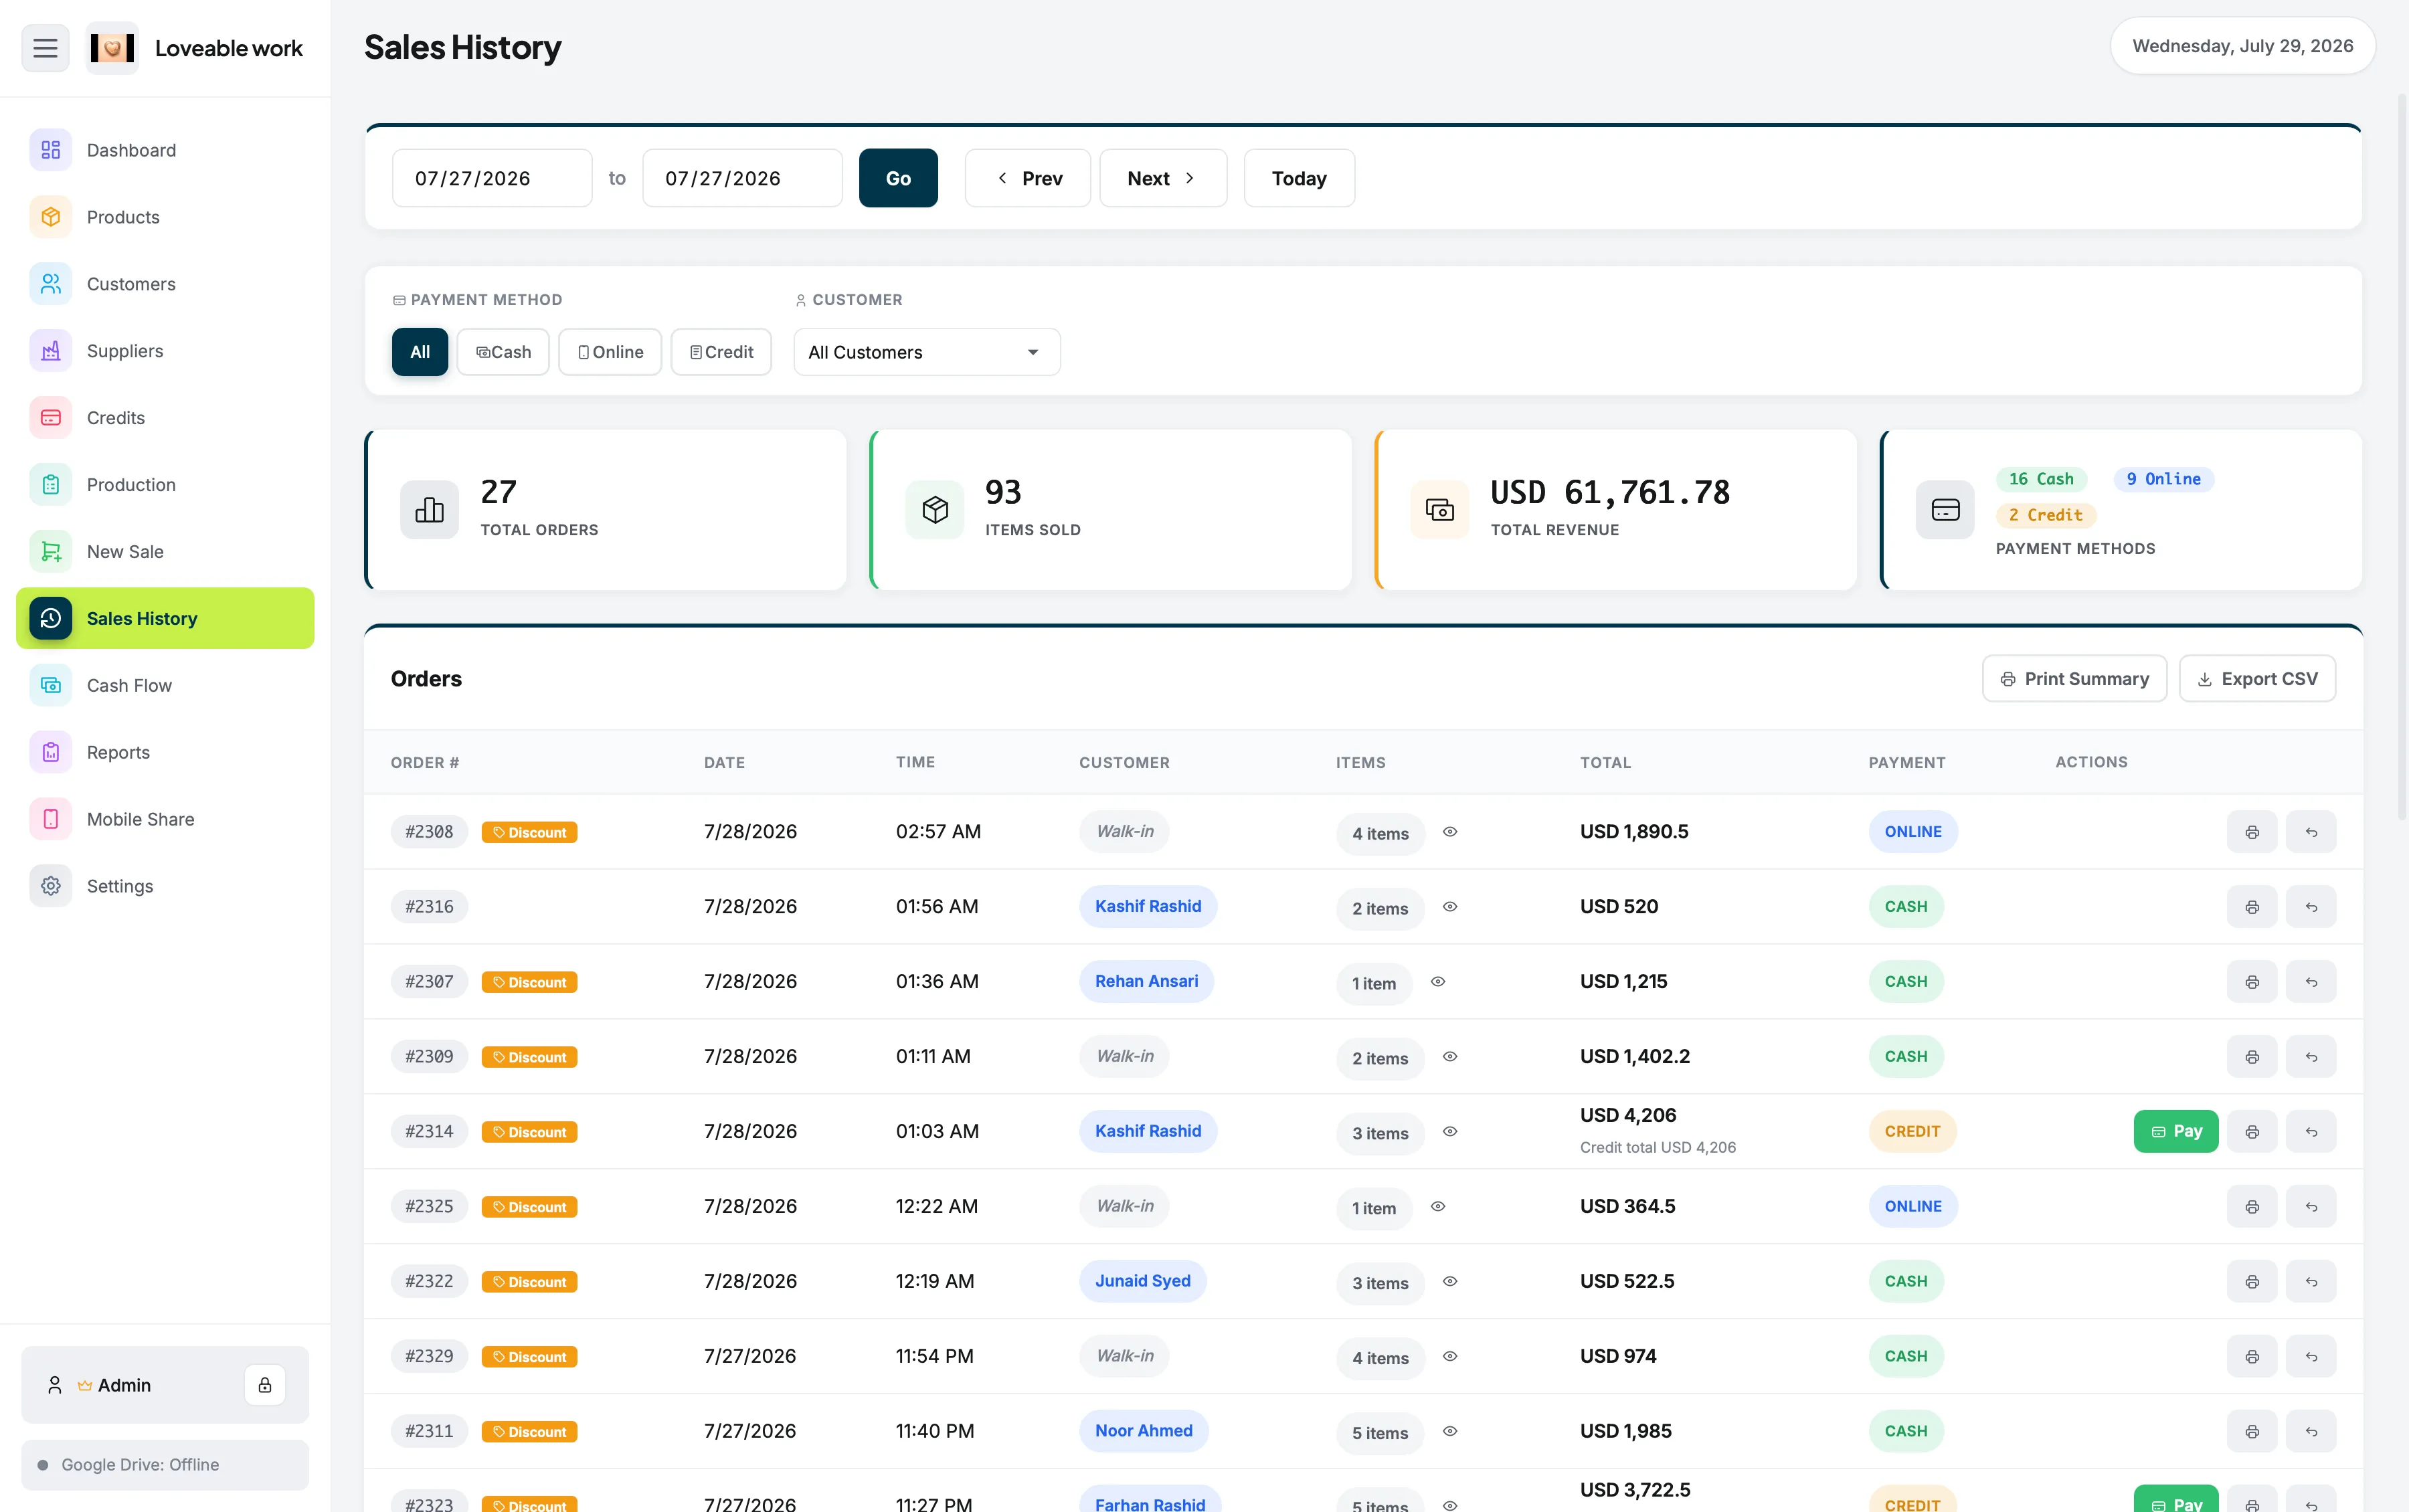
Task: Select the All payment method filter
Action: [x=420, y=352]
